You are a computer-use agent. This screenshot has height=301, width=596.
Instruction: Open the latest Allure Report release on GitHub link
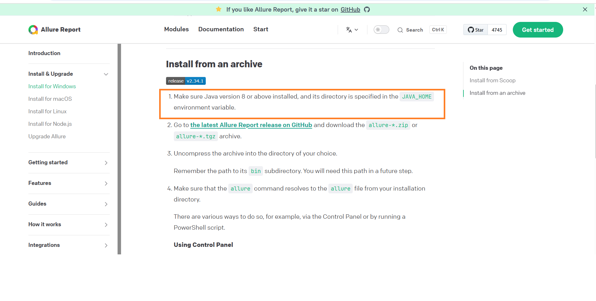[251, 125]
